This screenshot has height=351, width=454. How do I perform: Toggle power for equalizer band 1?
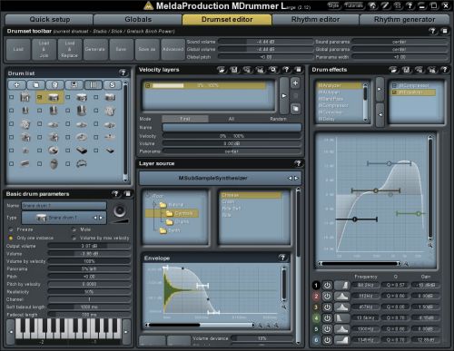point(327,285)
